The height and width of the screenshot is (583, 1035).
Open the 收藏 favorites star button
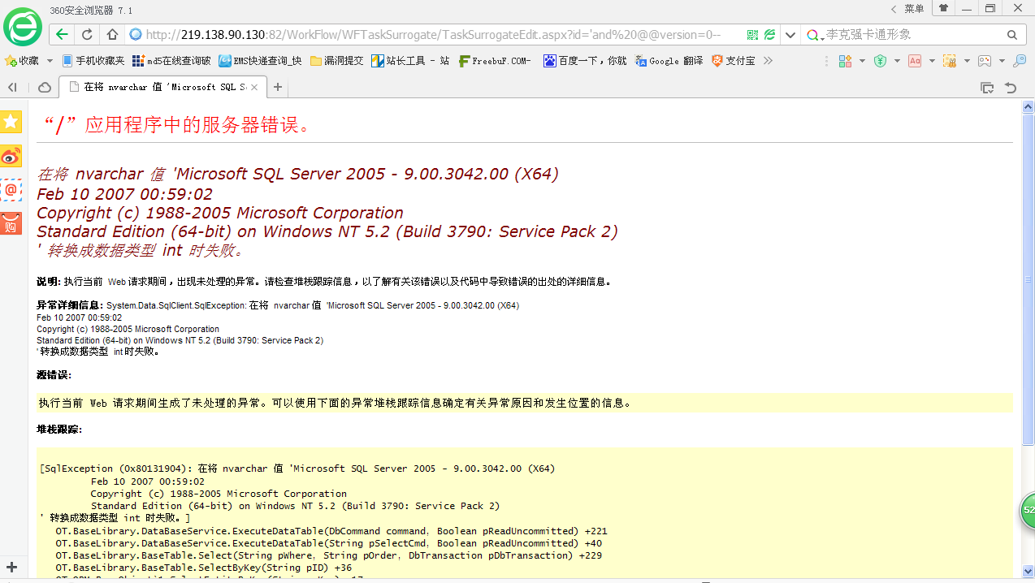[22, 61]
